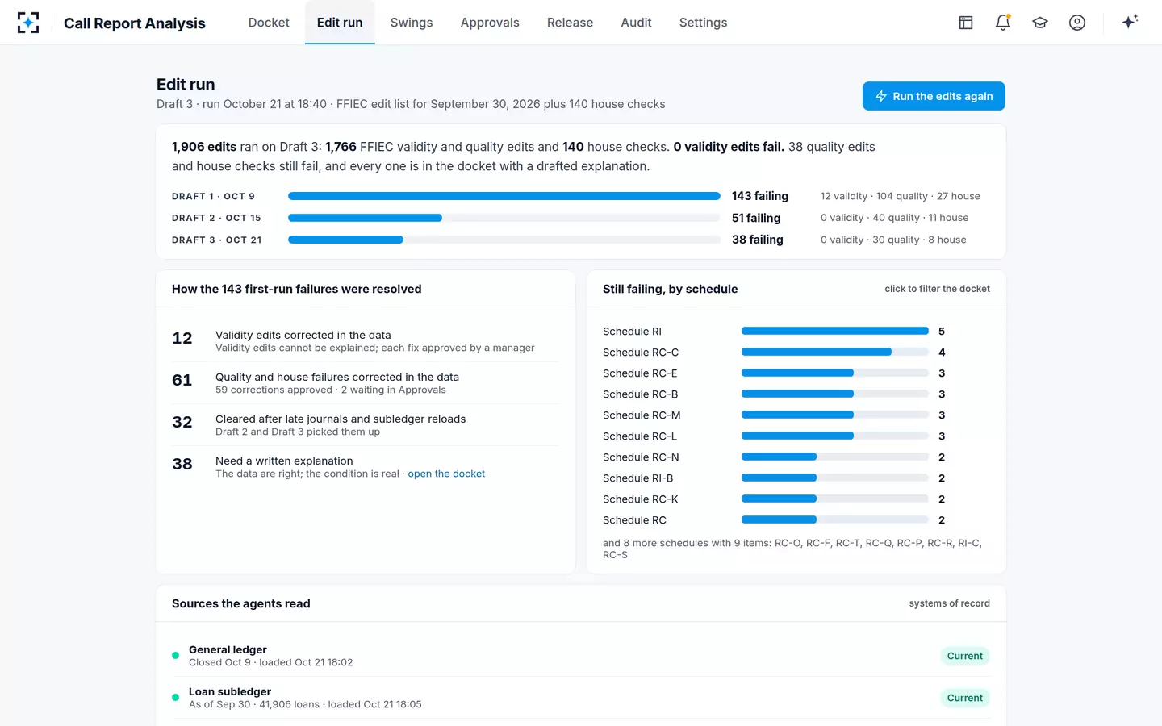Click the Current badge for Loan subledger
1162x726 pixels.
(965, 698)
